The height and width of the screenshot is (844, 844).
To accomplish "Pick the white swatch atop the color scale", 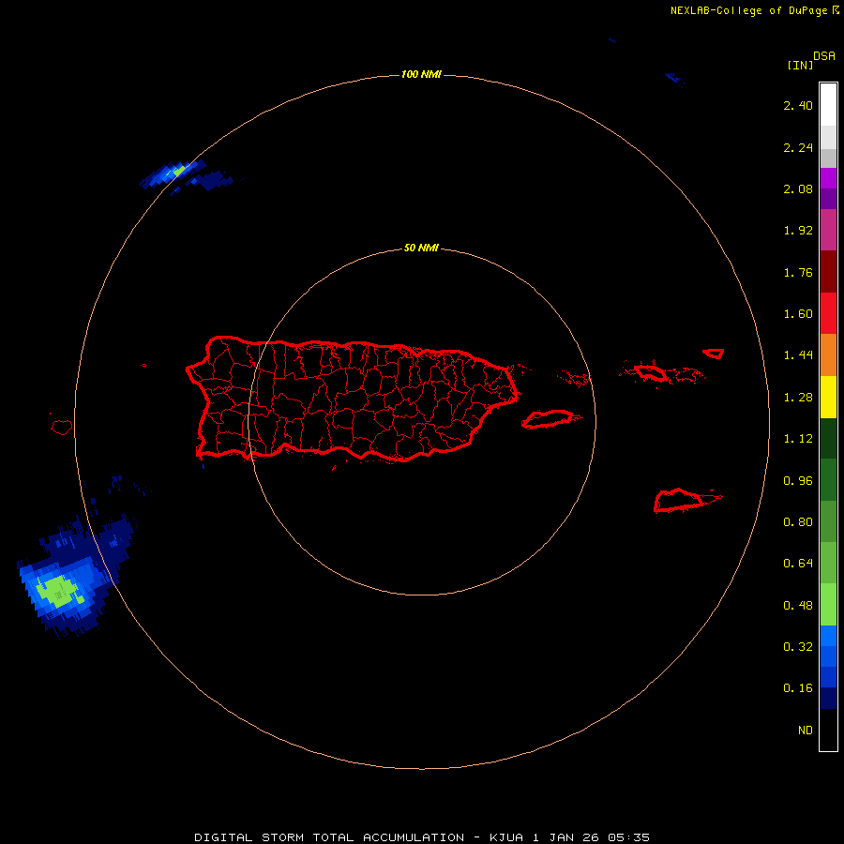I will 828,105.
